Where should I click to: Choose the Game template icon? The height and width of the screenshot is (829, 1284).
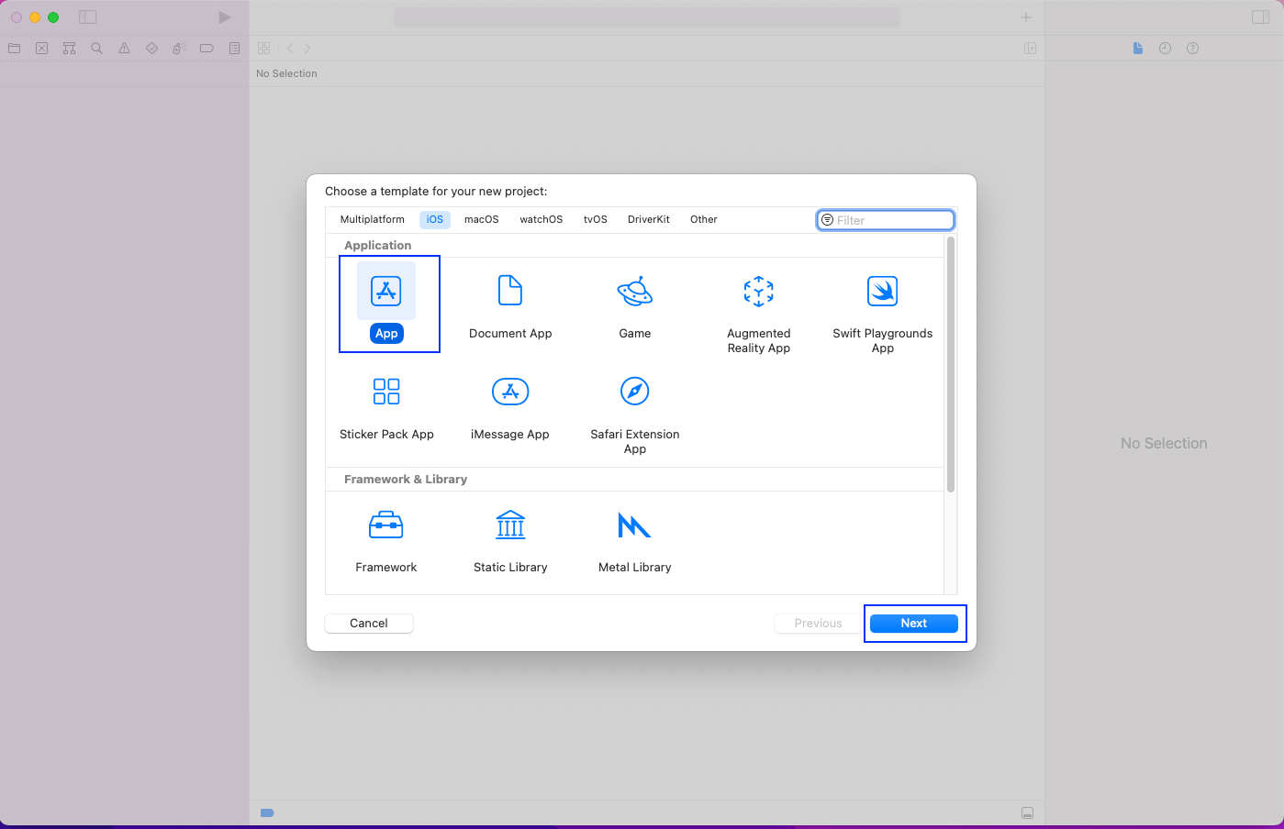[634, 292]
